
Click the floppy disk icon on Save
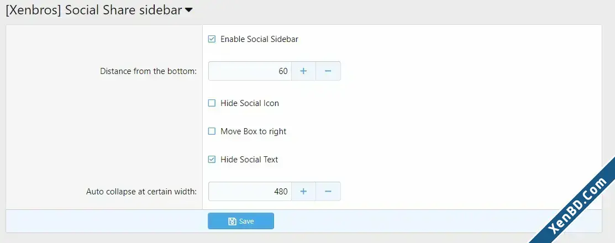(x=232, y=221)
